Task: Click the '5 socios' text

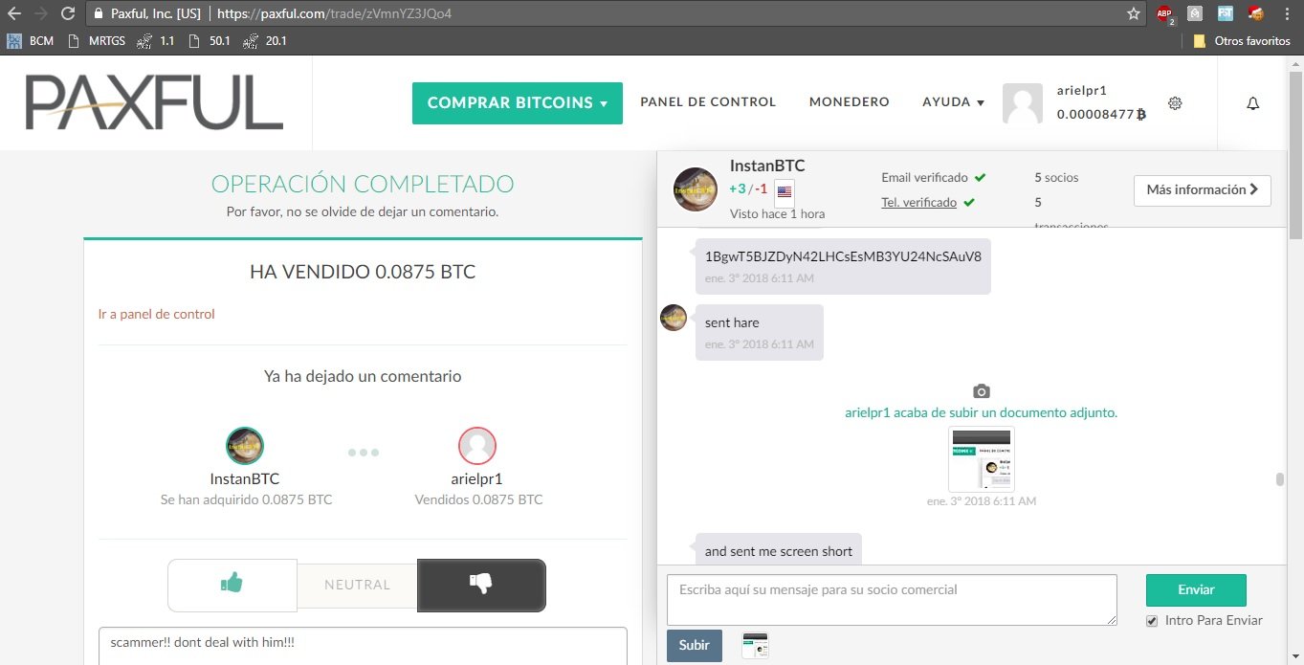Action: click(x=1056, y=177)
